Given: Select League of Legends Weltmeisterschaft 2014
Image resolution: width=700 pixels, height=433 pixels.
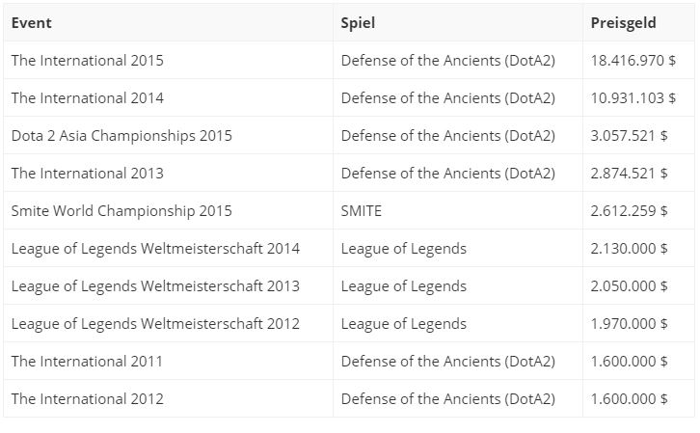Looking at the screenshot, I should pos(155,248).
